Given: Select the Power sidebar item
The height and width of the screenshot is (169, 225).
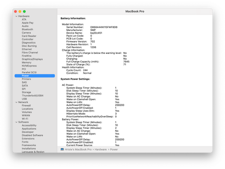Looking at the screenshot, I should pyautogui.click(x=35, y=76).
